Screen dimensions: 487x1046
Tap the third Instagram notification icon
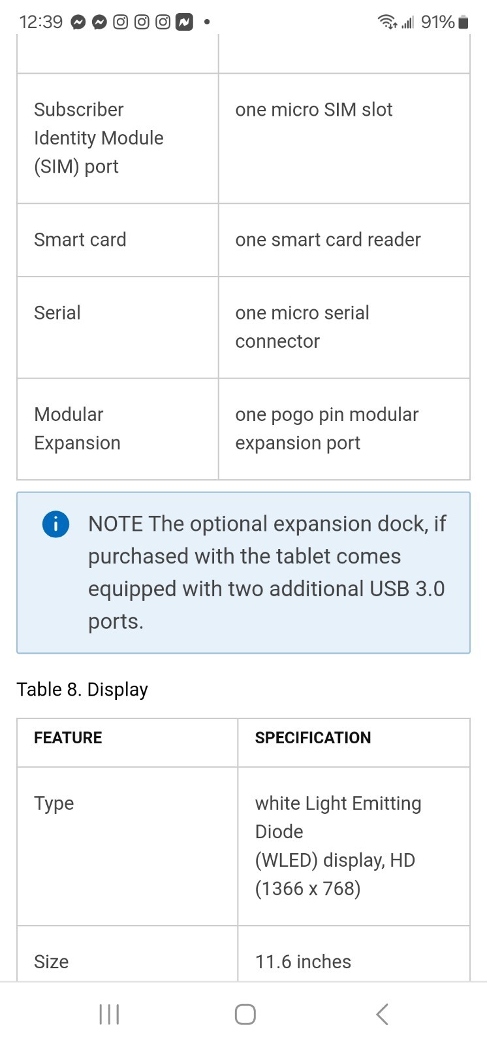tap(163, 22)
